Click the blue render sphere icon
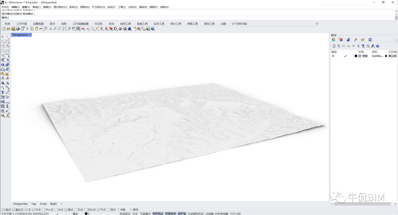The height and width of the screenshot is (215, 398). coord(129,29)
